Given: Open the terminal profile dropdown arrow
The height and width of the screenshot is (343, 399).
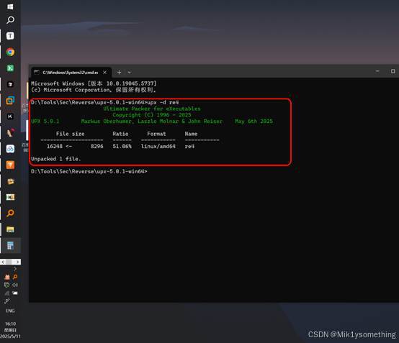Looking at the screenshot, I should coord(129,73).
